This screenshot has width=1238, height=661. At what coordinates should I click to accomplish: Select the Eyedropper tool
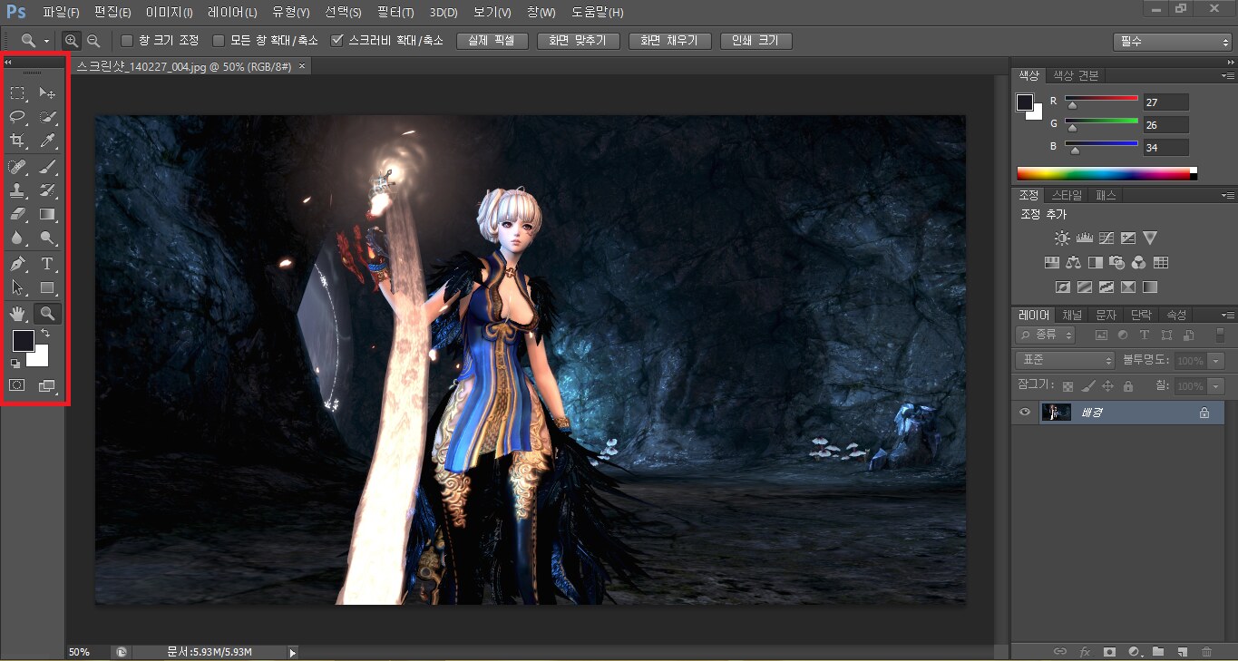(47, 140)
